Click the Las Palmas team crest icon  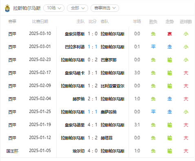(x=7, y=8)
